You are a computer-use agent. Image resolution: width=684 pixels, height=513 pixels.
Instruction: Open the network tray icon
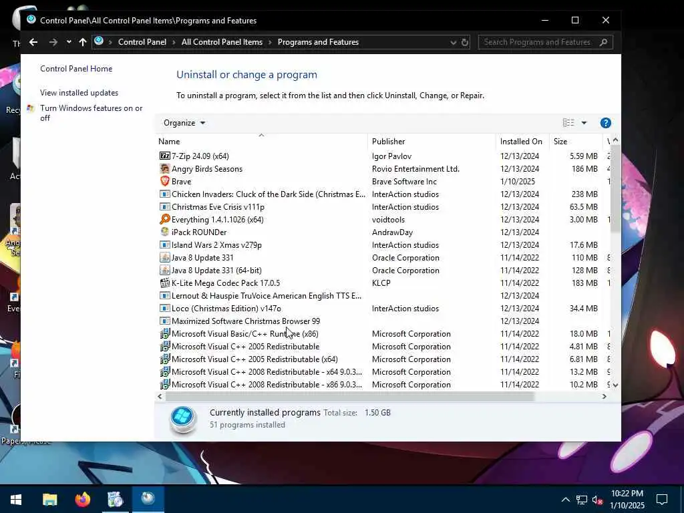582,500
